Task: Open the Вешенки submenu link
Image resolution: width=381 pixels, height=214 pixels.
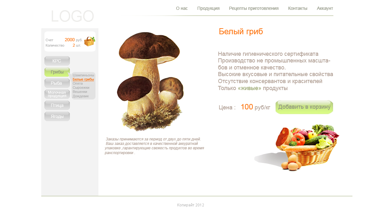Action: click(80, 92)
